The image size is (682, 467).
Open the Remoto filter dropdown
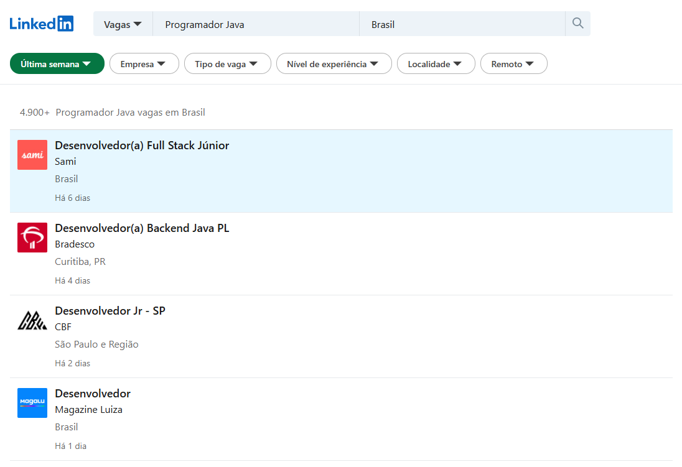click(513, 64)
